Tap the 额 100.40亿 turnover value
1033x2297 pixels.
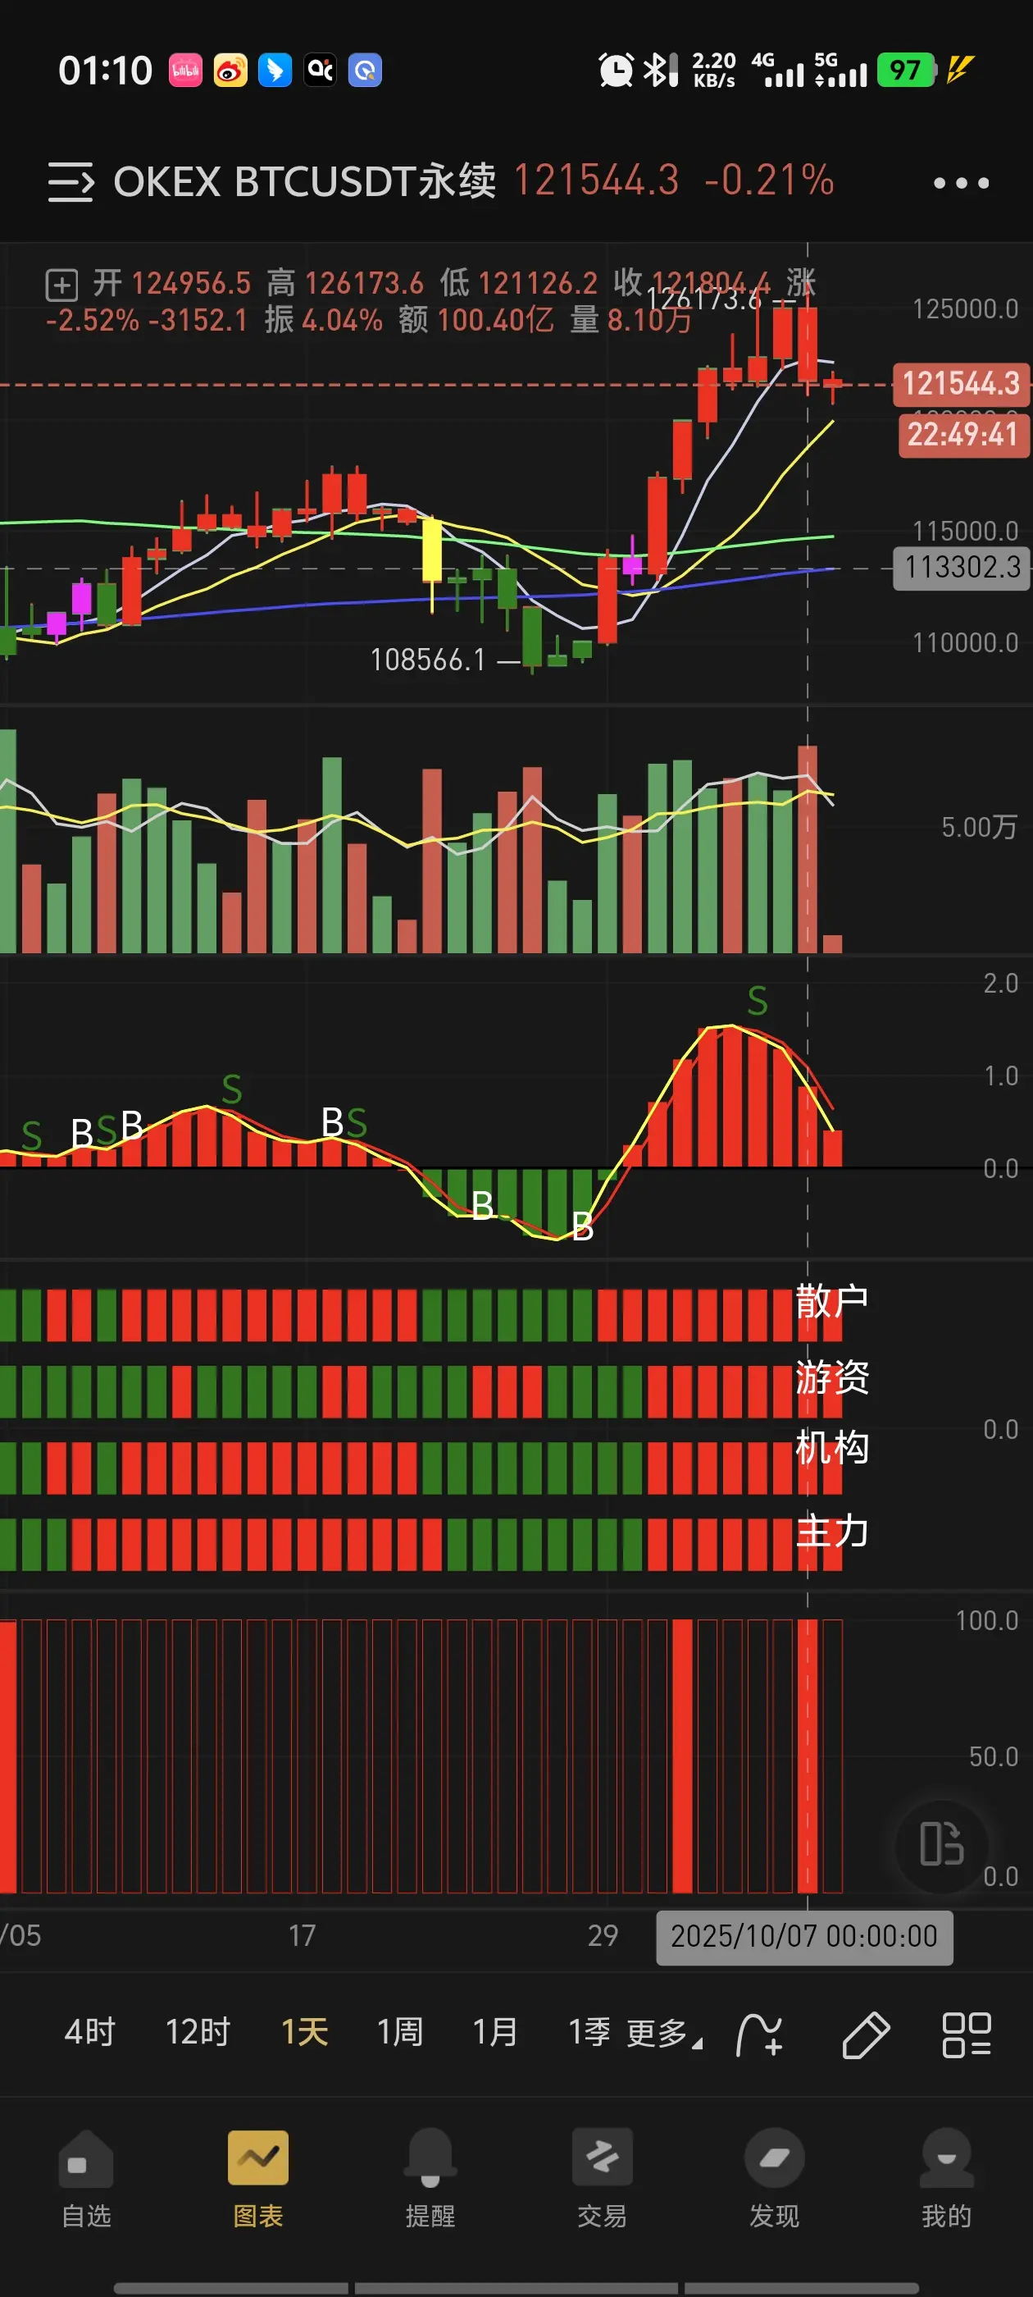(476, 319)
